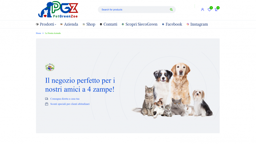Click the discount box icon

(x=47, y=104)
